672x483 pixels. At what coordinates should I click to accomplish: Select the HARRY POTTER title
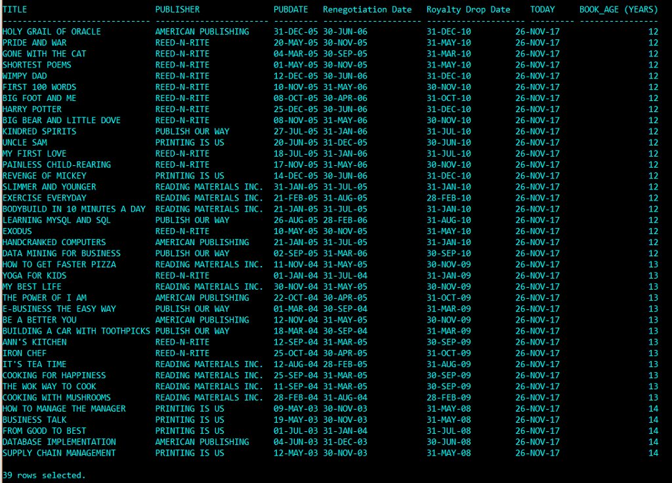pyautogui.click(x=31, y=109)
